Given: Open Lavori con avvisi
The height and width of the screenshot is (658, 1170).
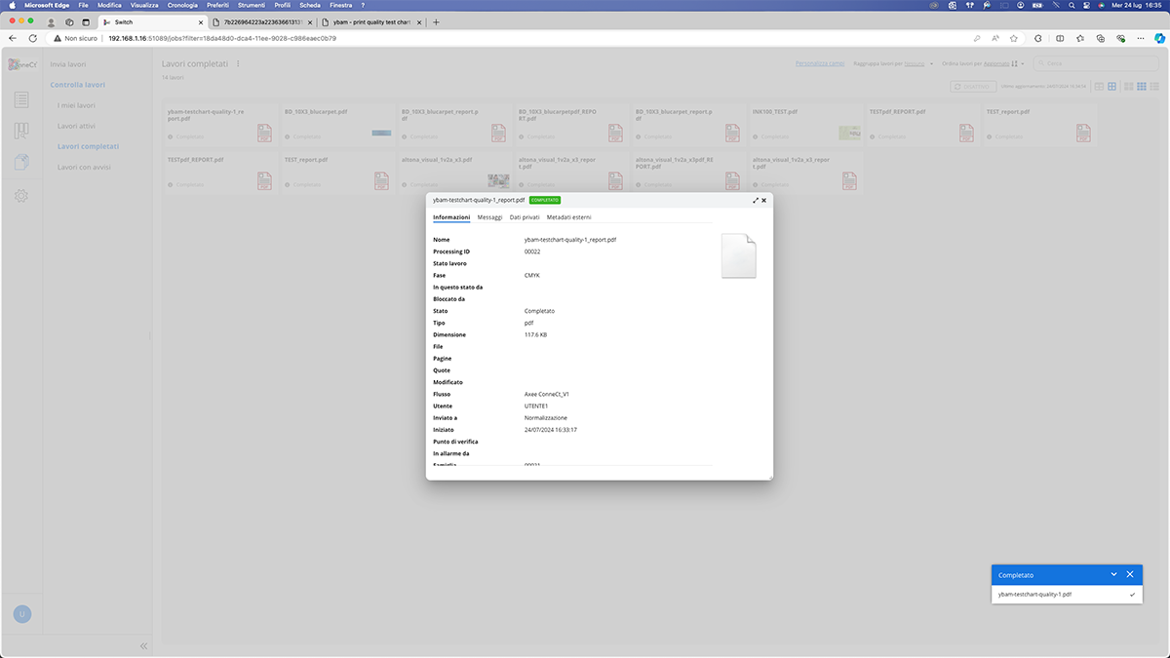Looking at the screenshot, I should 86,167.
